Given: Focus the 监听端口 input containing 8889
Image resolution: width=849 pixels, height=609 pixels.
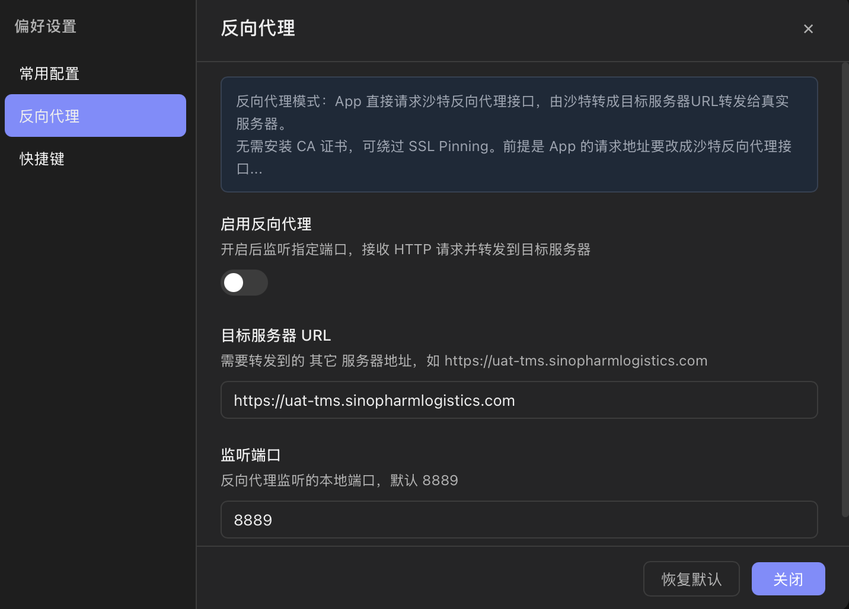Looking at the screenshot, I should pos(519,520).
